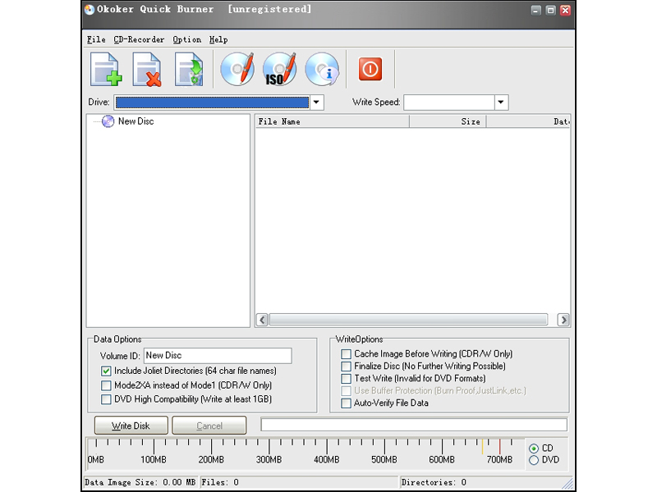Viewport: 657px width, 492px height.
Task: Click the clear-all files recycle icon
Action: point(189,69)
